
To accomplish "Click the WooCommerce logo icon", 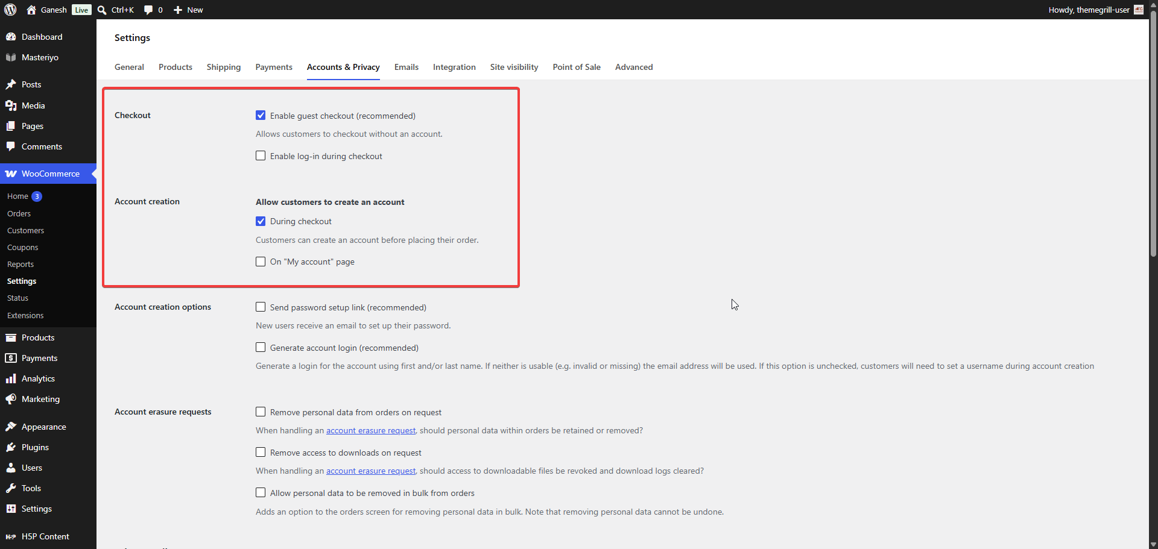I will pyautogui.click(x=11, y=174).
